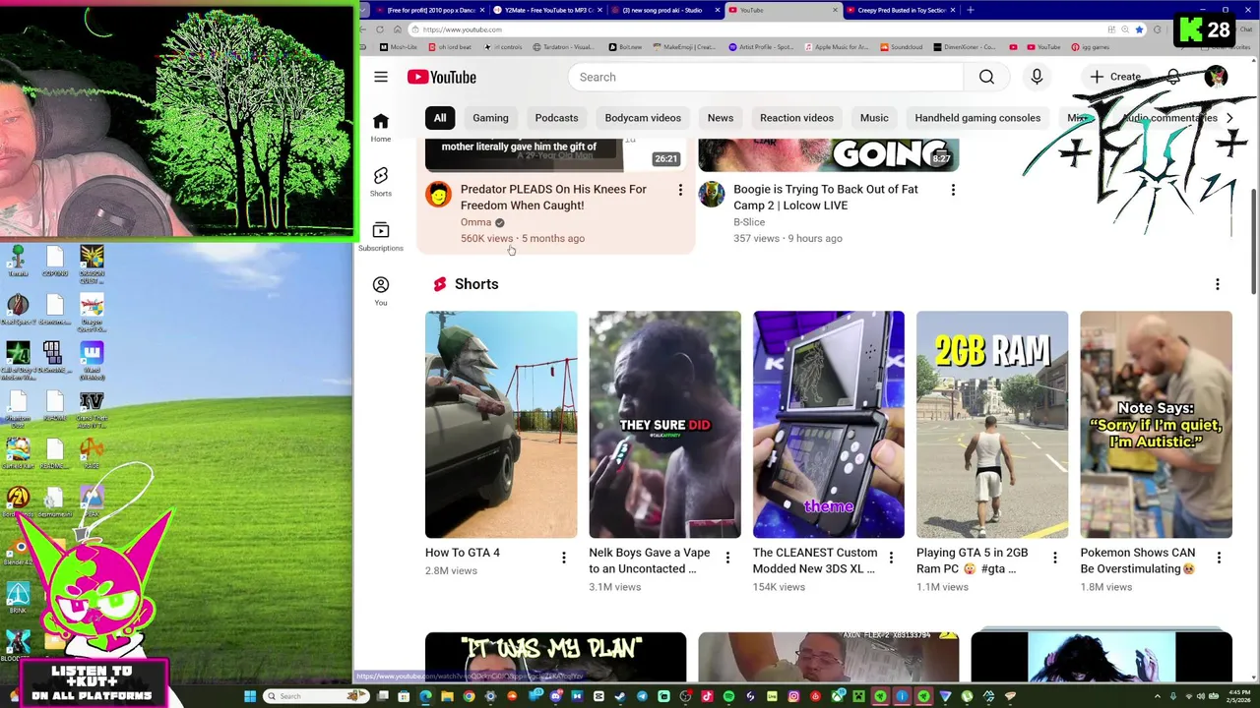Image resolution: width=1260 pixels, height=708 pixels.
Task: Open Shorts in the left sidebar
Action: coord(381,181)
